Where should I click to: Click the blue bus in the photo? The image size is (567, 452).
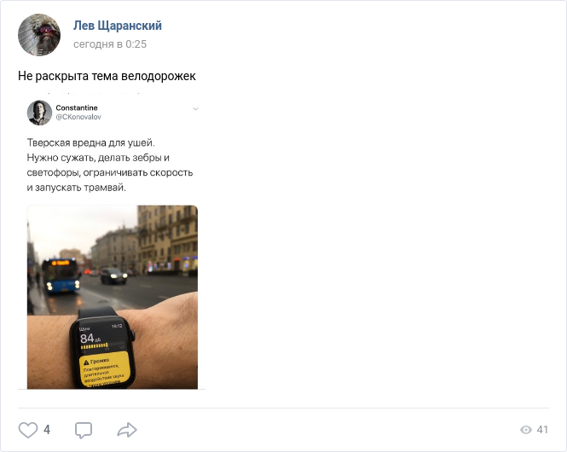coord(61,275)
